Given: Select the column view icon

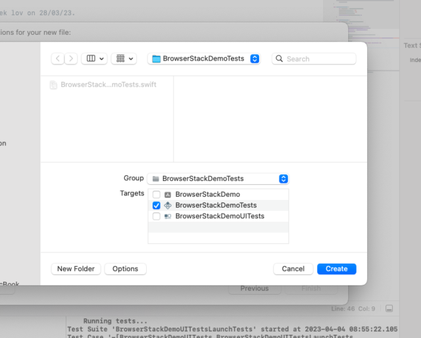Looking at the screenshot, I should point(91,59).
